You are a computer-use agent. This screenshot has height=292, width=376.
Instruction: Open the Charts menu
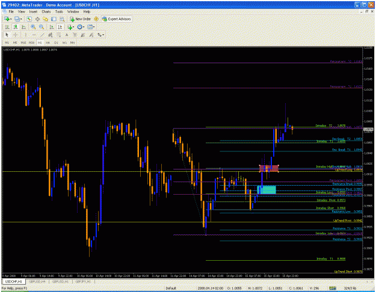46,11
